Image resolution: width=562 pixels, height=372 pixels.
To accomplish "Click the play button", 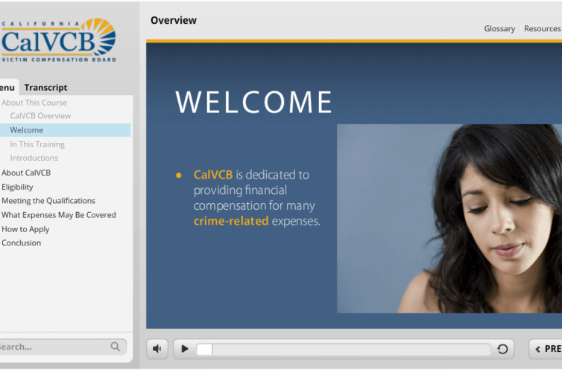I will point(185,349).
